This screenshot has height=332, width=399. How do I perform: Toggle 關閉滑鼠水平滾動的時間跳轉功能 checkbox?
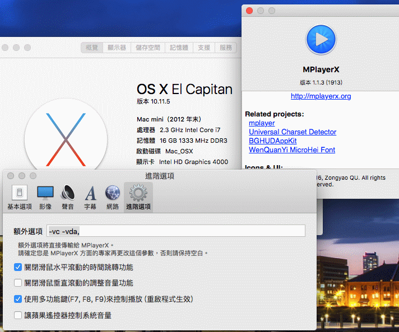[18, 267]
